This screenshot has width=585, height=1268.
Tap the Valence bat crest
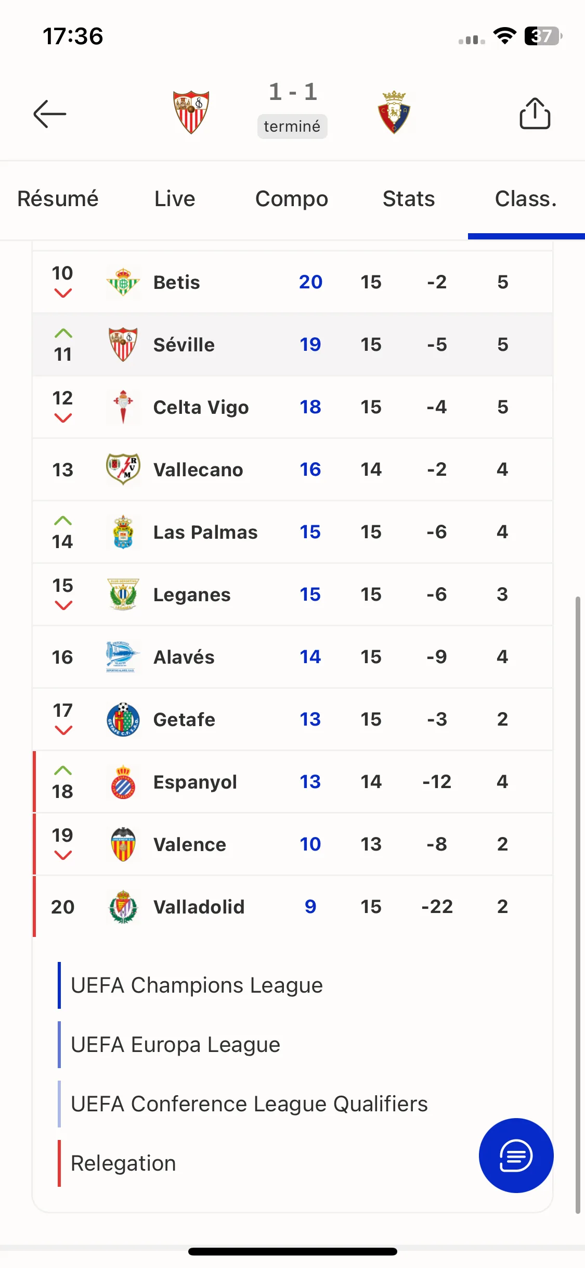(123, 844)
